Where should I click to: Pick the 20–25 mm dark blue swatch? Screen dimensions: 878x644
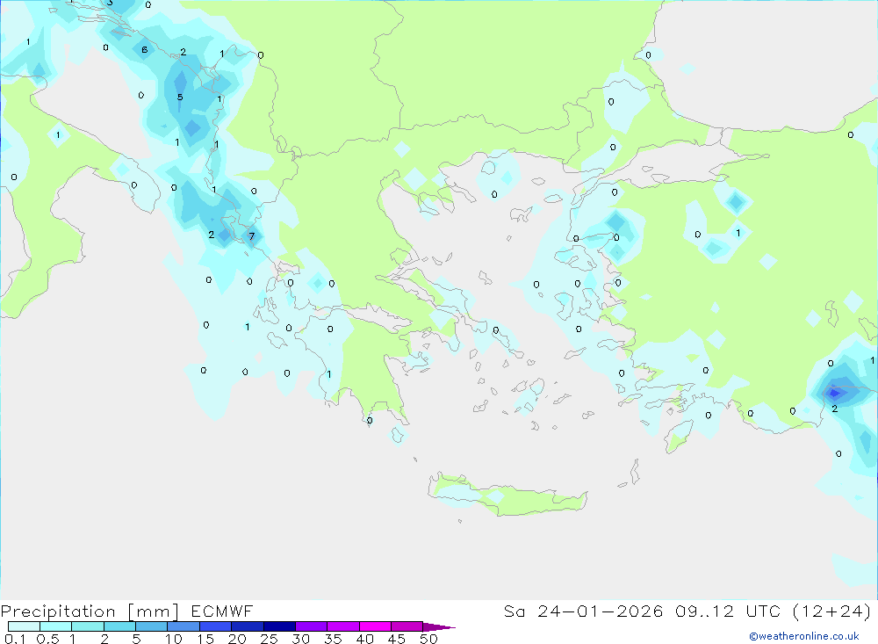pos(248,626)
